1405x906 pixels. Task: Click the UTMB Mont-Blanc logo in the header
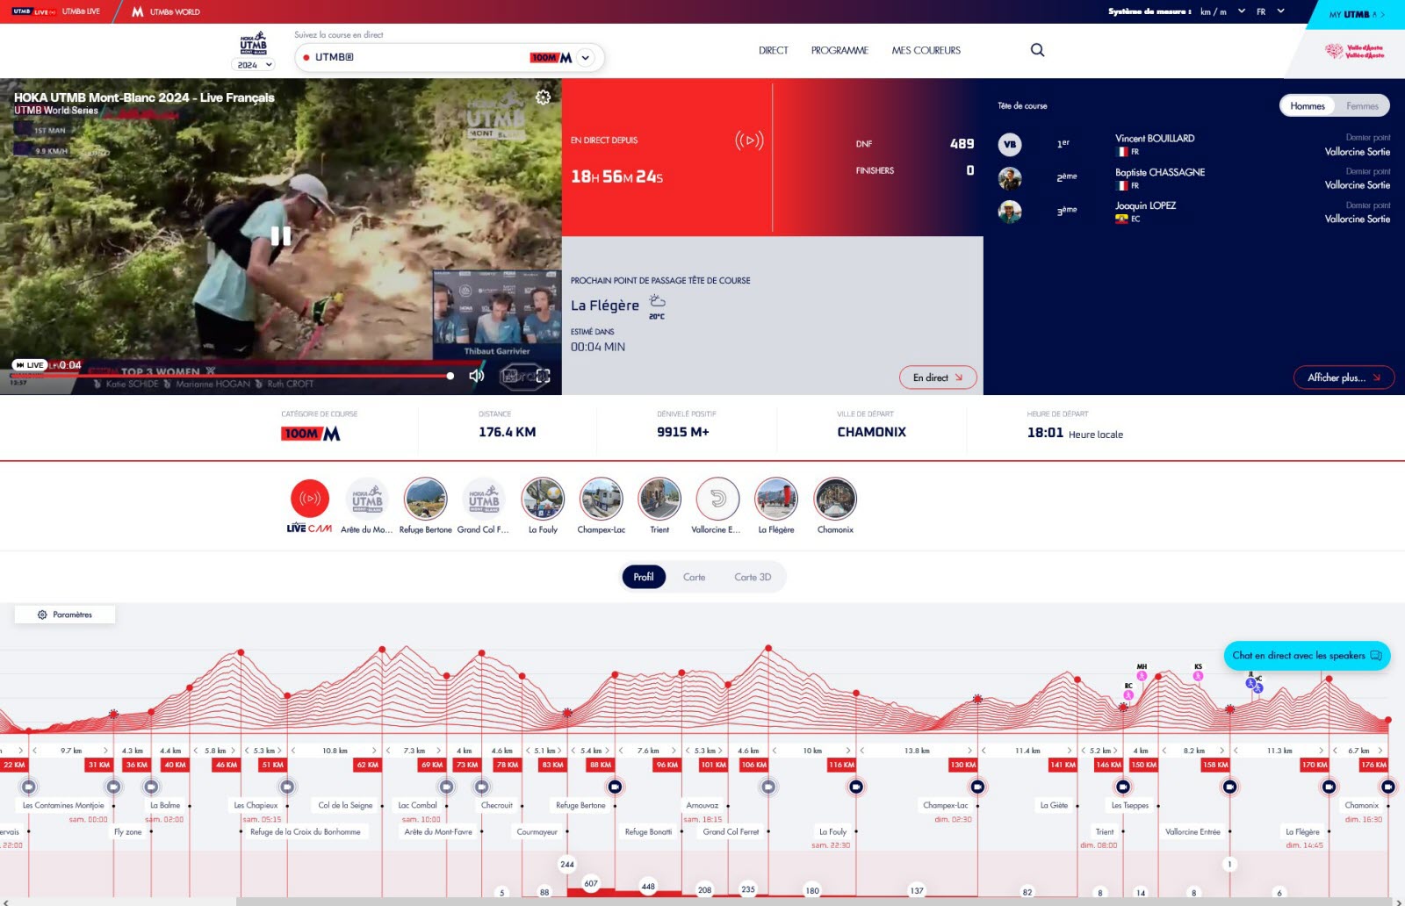coord(253,44)
